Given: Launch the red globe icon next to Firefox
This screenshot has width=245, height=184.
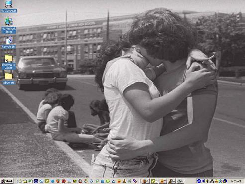Looking at the screenshot, I should pos(64,181).
